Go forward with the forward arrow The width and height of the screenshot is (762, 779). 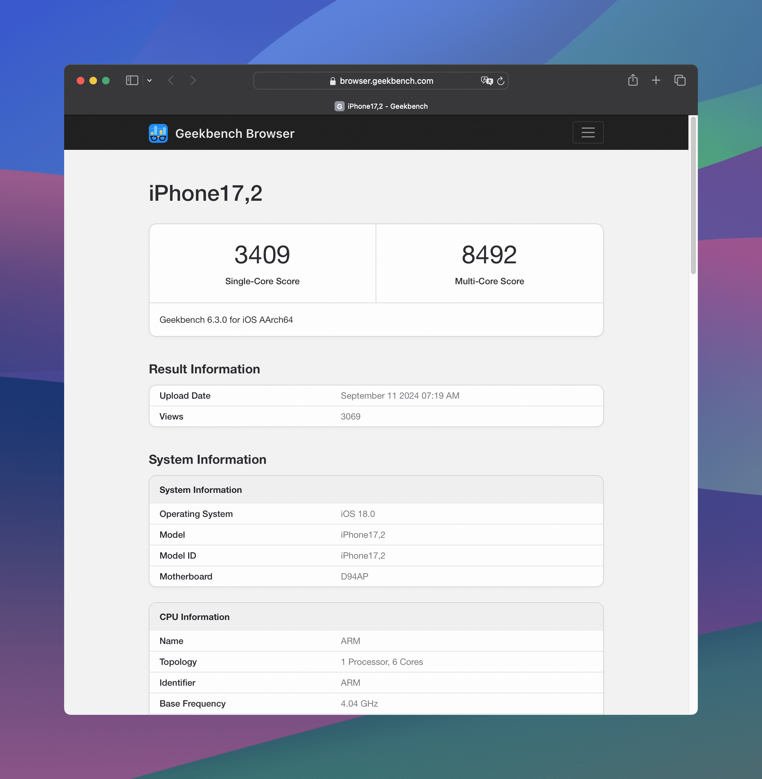193,81
